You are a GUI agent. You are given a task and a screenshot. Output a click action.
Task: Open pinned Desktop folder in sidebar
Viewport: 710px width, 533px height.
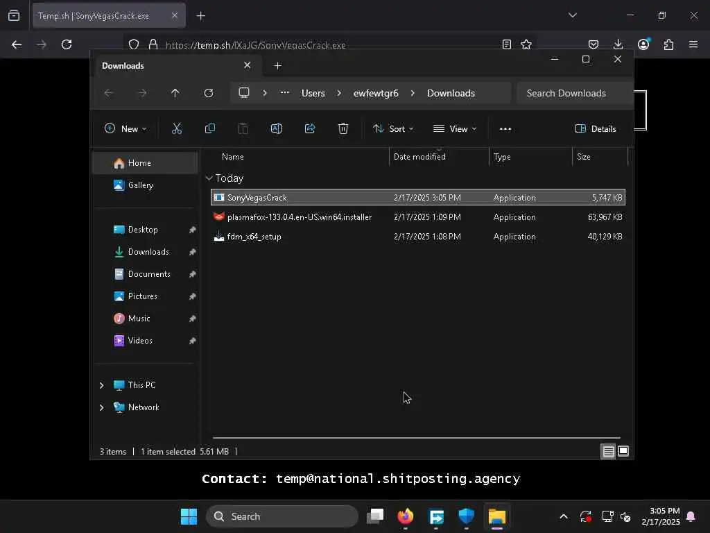click(x=145, y=230)
